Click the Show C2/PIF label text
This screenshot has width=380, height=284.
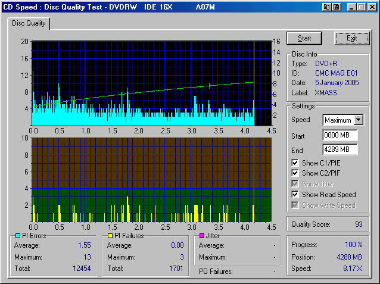[x=321, y=173]
